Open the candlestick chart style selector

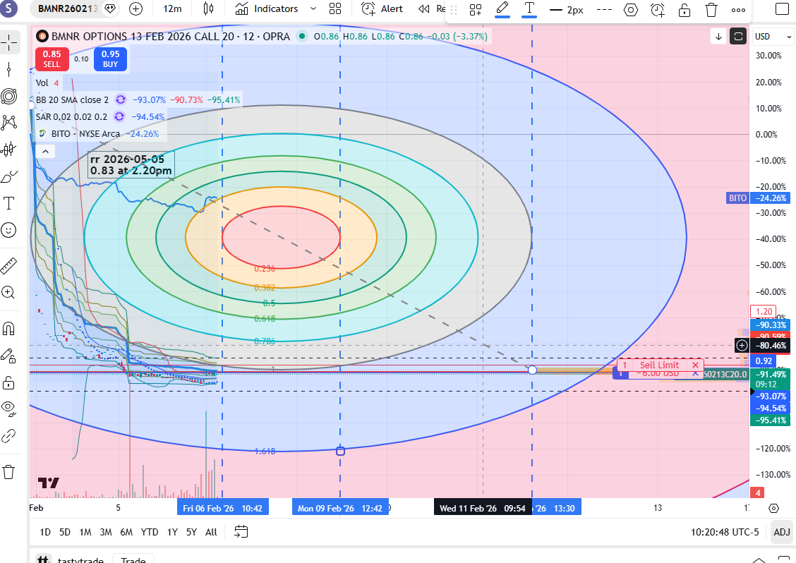click(x=207, y=9)
